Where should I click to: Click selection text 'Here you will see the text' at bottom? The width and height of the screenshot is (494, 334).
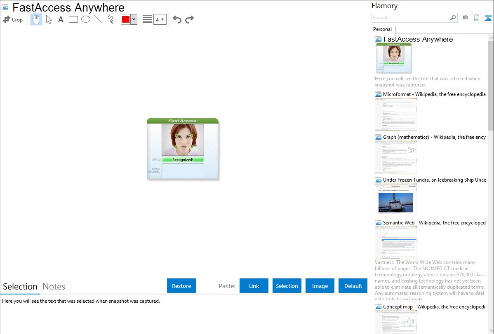(x=81, y=301)
